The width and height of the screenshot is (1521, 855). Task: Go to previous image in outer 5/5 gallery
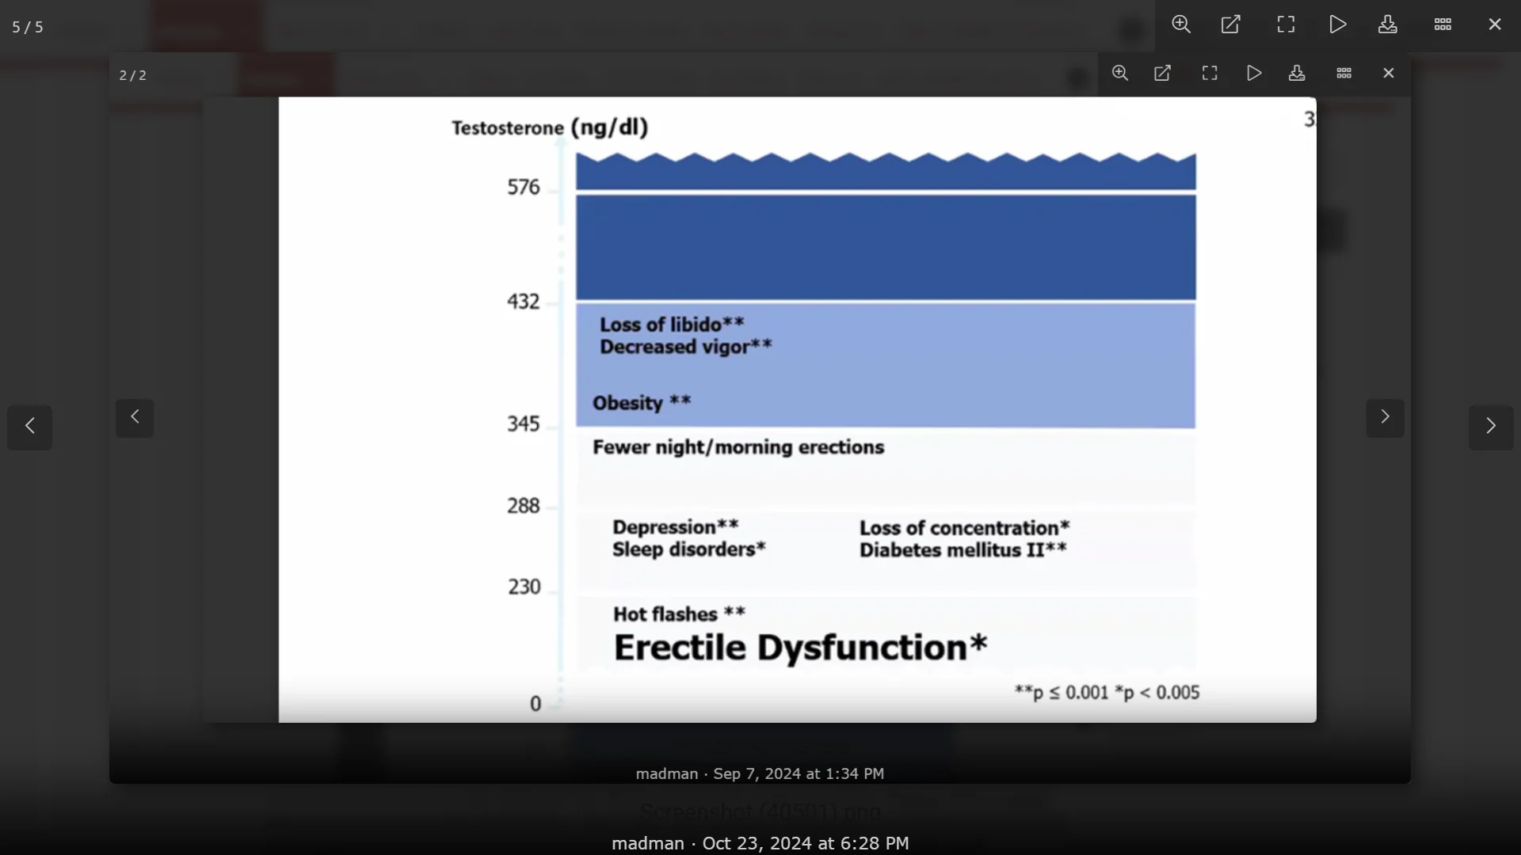coord(30,427)
